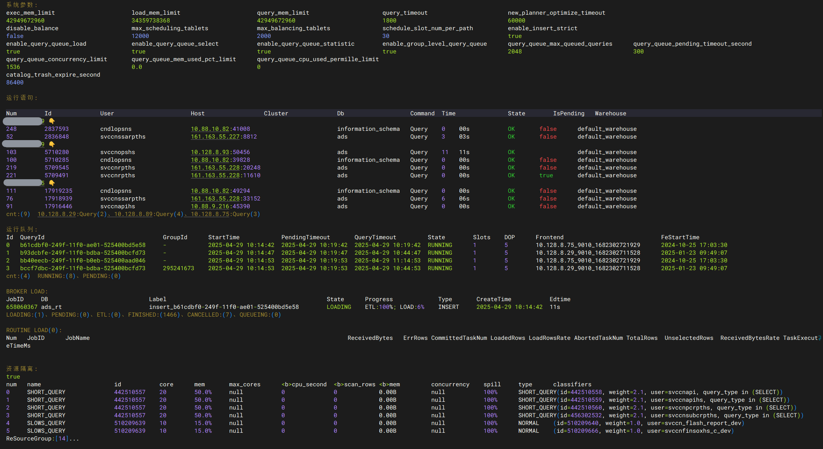Click RUNNING state of queue row 3
823x449 pixels.
[x=440, y=268]
